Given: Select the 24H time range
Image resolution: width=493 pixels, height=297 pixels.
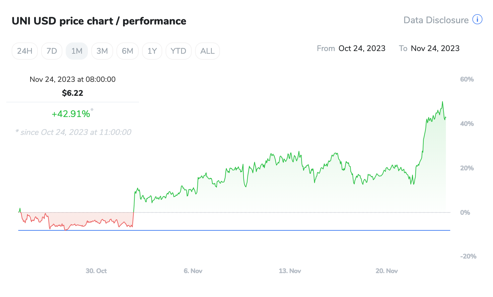Looking at the screenshot, I should click(25, 51).
